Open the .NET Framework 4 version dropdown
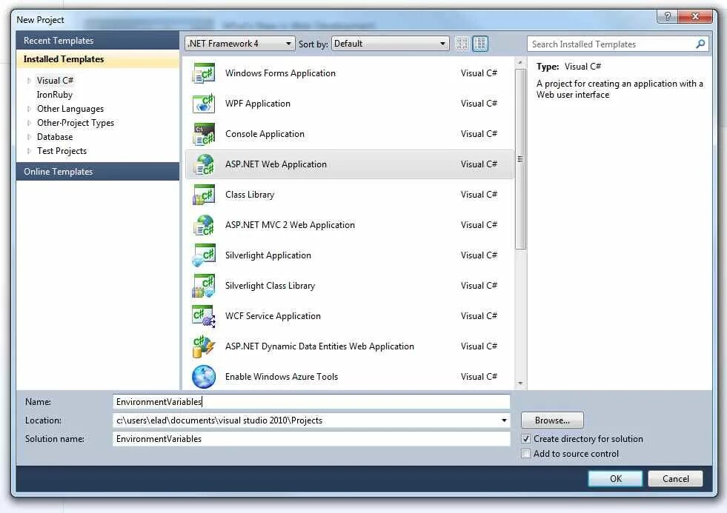The width and height of the screenshot is (727, 513). [239, 44]
